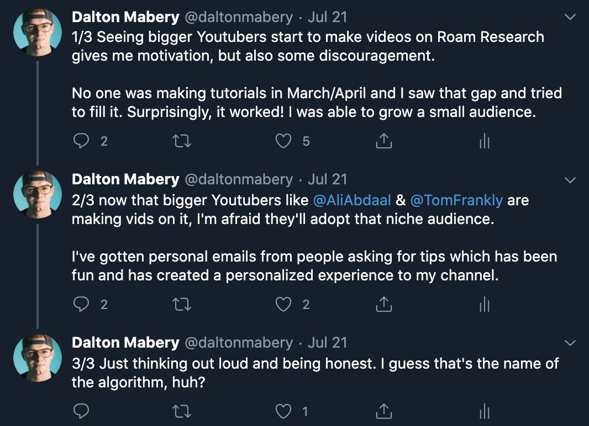This screenshot has width=589, height=426.
Task: Retweet the 2/3 tweet
Action: pos(182,304)
